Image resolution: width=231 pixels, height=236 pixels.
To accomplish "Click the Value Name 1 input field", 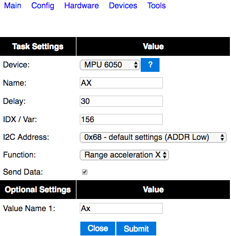I will click(x=121, y=208).
